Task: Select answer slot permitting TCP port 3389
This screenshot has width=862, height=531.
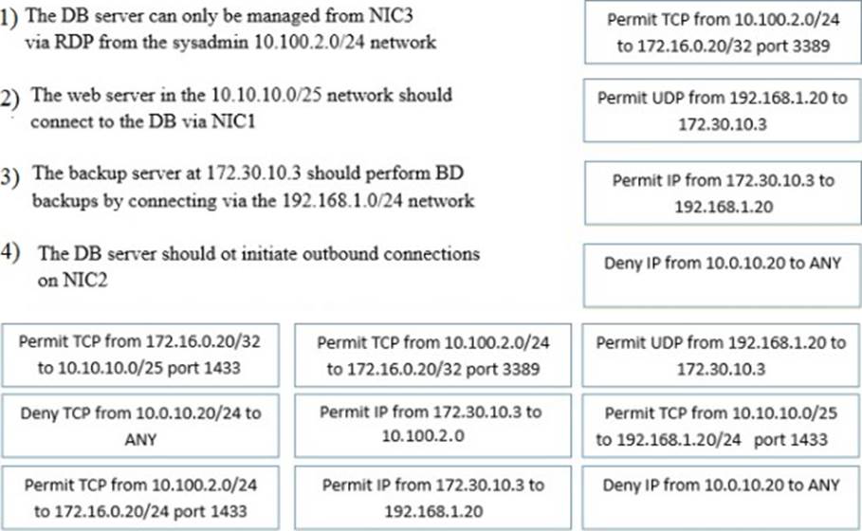Action: click(723, 32)
